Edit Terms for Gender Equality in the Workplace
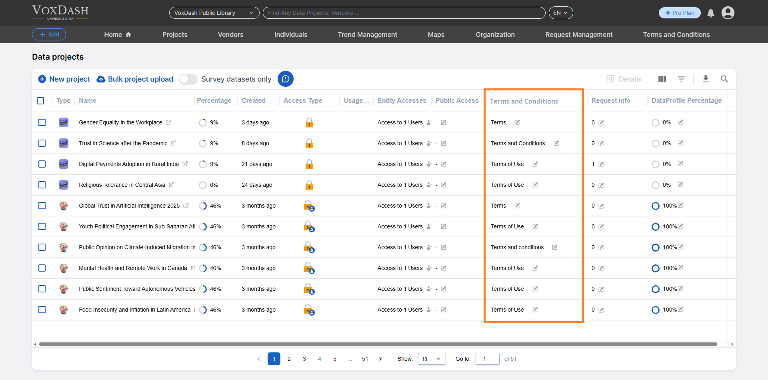 [517, 122]
